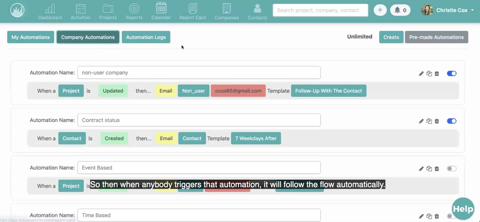Trash the Event Based automation
The width and height of the screenshot is (480, 222).
437,169
